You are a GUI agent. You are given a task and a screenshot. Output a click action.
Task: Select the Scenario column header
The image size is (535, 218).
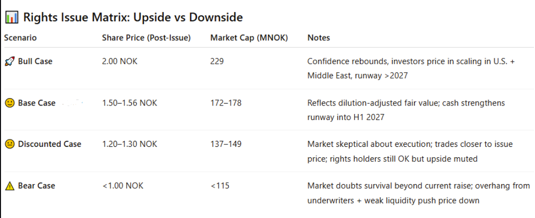click(x=20, y=37)
